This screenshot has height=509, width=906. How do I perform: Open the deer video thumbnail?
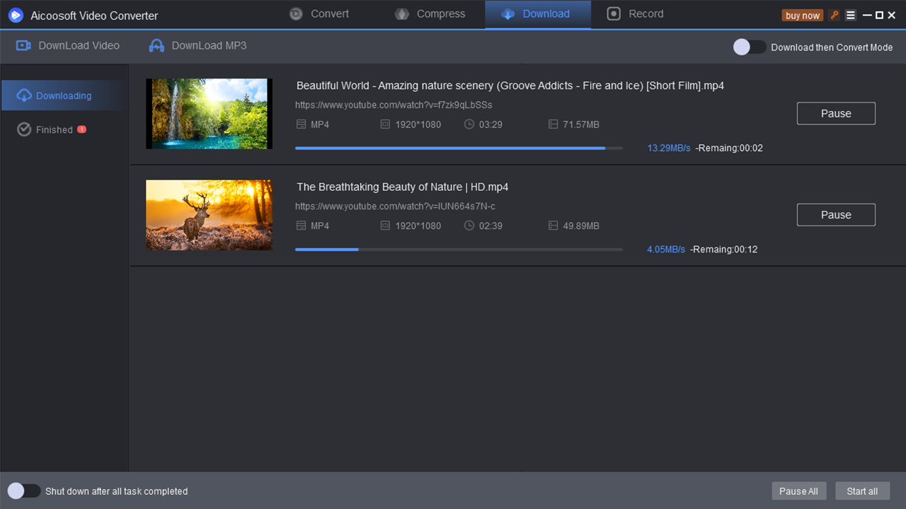tap(209, 215)
